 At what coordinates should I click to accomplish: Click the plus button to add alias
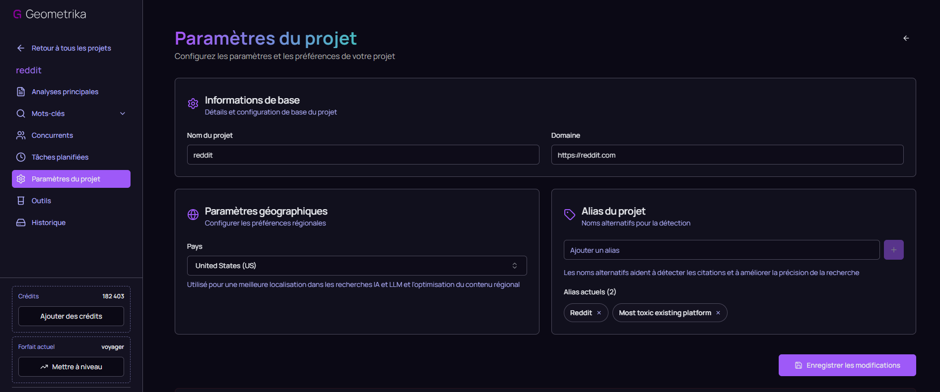tap(893, 250)
